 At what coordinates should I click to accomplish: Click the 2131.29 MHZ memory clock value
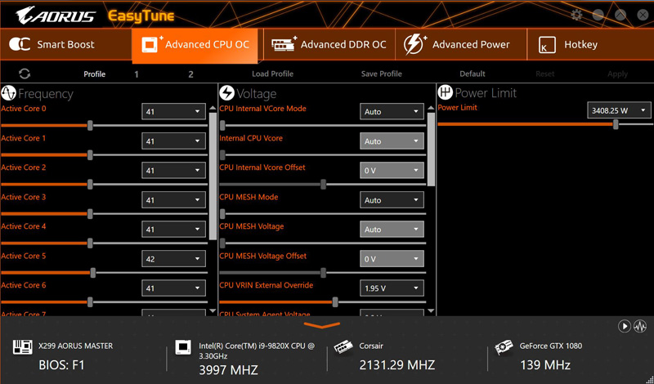coord(397,365)
